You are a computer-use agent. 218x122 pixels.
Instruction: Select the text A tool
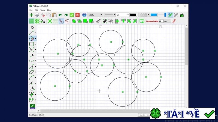pos(32,55)
